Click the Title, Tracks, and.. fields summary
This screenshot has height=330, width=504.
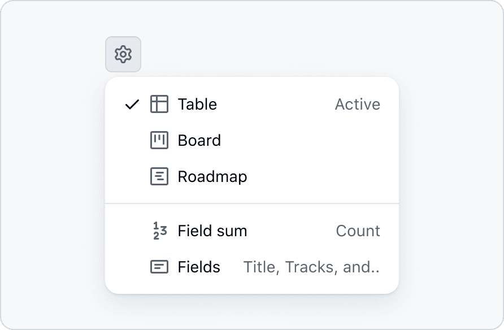click(x=311, y=267)
